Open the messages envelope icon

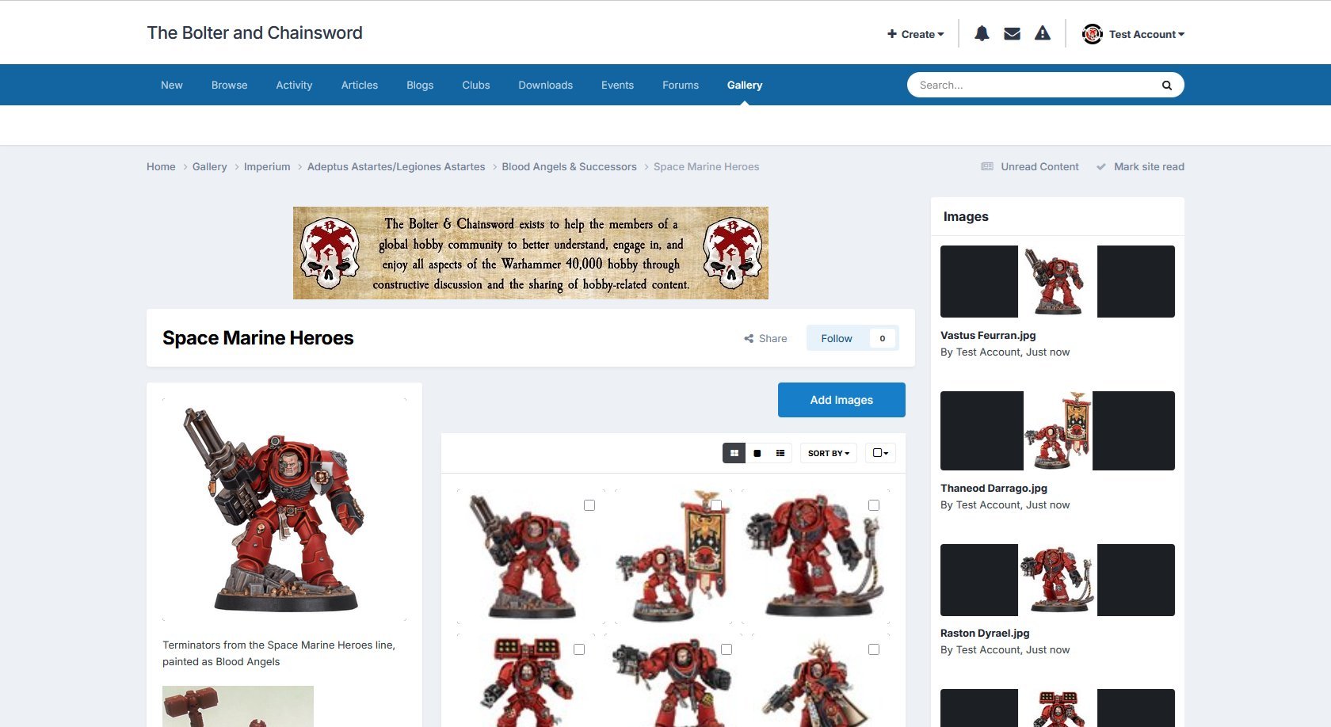1012,33
